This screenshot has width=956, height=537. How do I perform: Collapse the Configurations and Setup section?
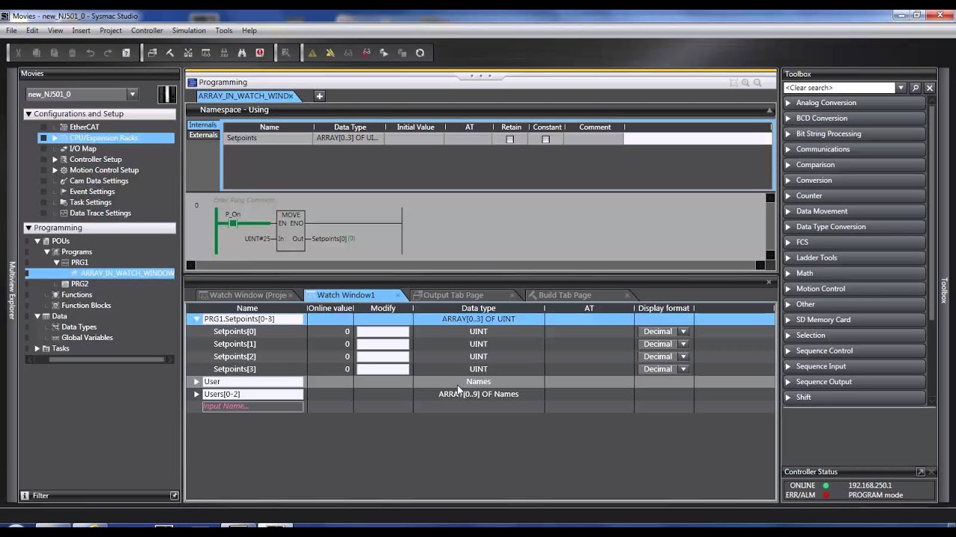point(28,114)
